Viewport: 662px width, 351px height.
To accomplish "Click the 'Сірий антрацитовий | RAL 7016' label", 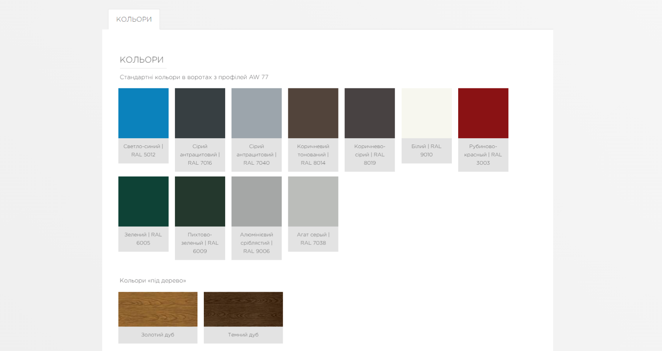I will tap(200, 154).
